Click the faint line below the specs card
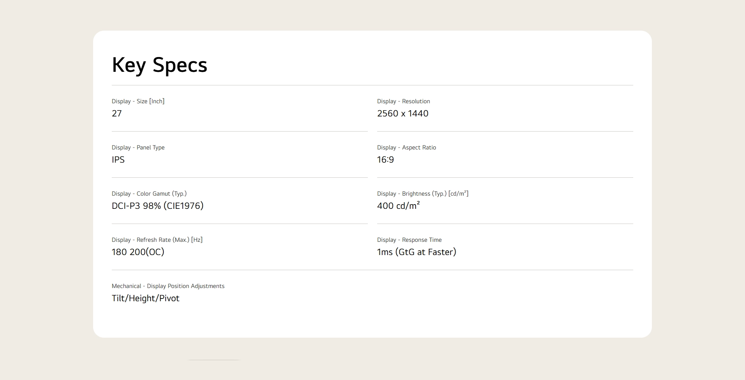Viewport: 745px width, 380px height. [x=214, y=360]
